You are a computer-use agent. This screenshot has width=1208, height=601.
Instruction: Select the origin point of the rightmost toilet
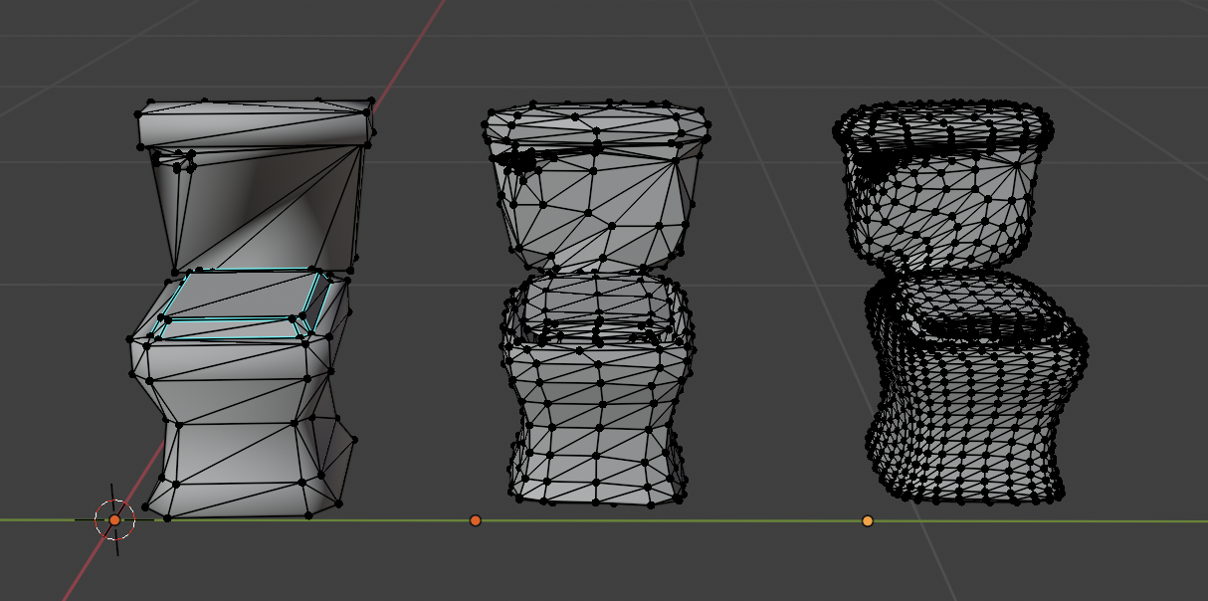click(867, 518)
